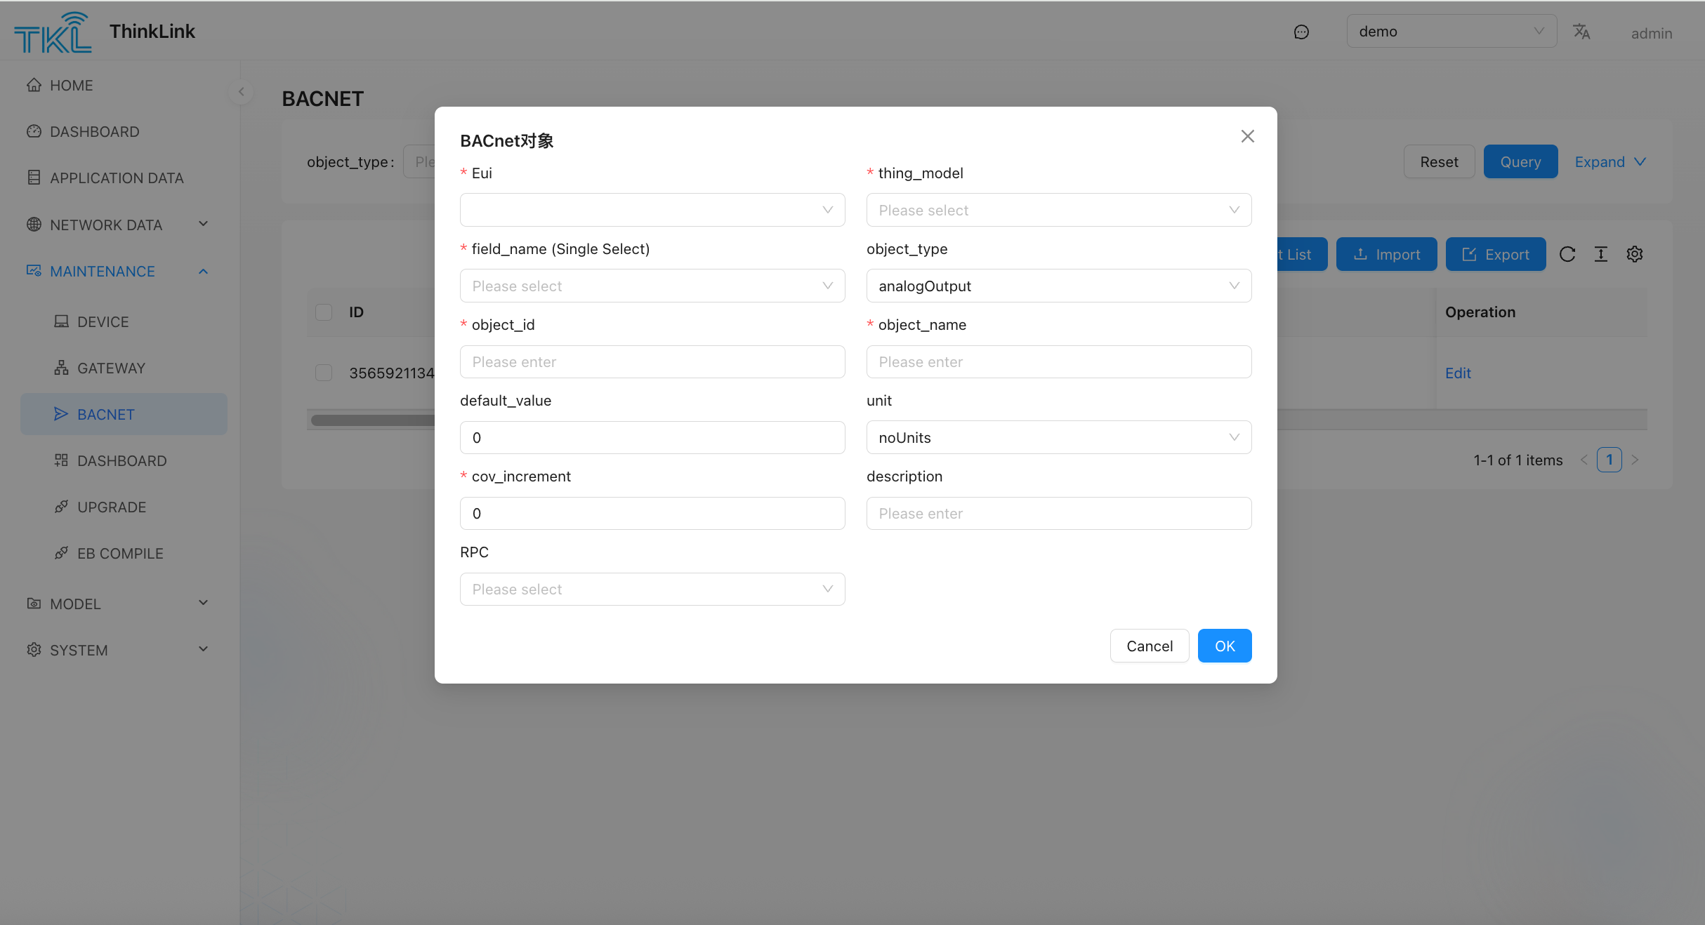Click the ThinkLink TKL logo

tap(53, 32)
